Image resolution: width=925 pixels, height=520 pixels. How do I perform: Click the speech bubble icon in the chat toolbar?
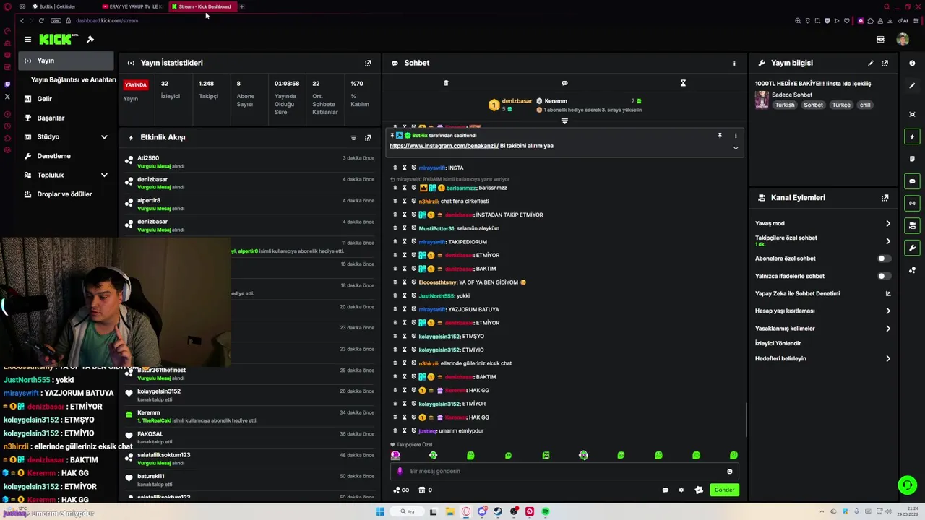[564, 83]
